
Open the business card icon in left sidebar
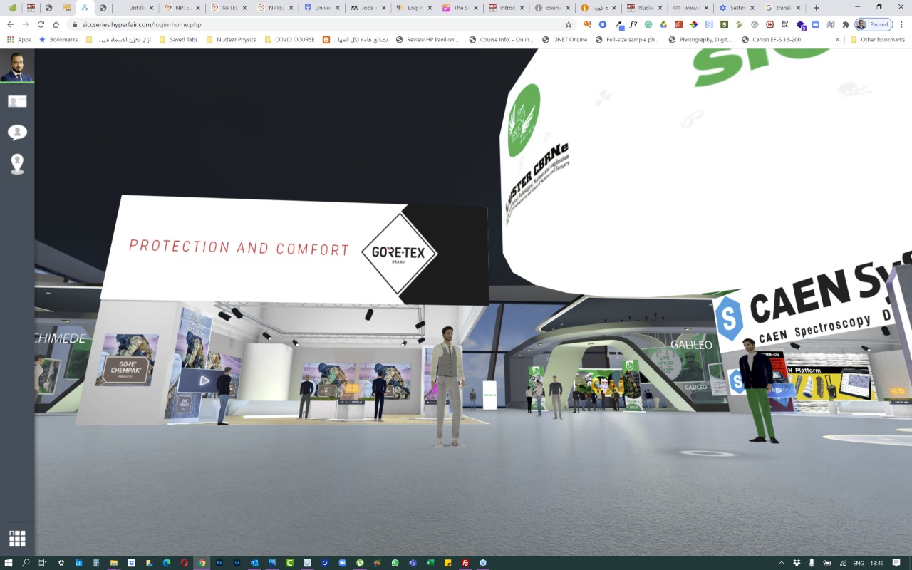point(17,101)
